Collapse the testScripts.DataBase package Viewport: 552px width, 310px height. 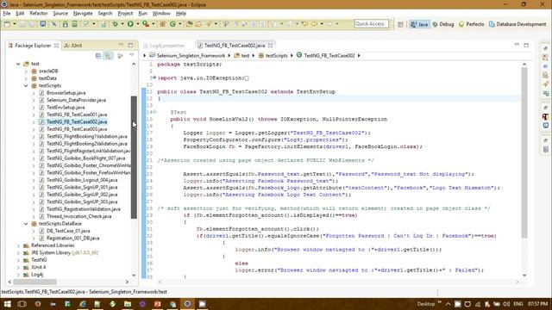coord(26,224)
